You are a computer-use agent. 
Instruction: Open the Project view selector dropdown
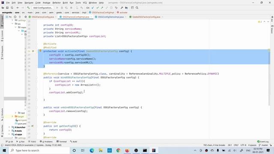[9, 17]
